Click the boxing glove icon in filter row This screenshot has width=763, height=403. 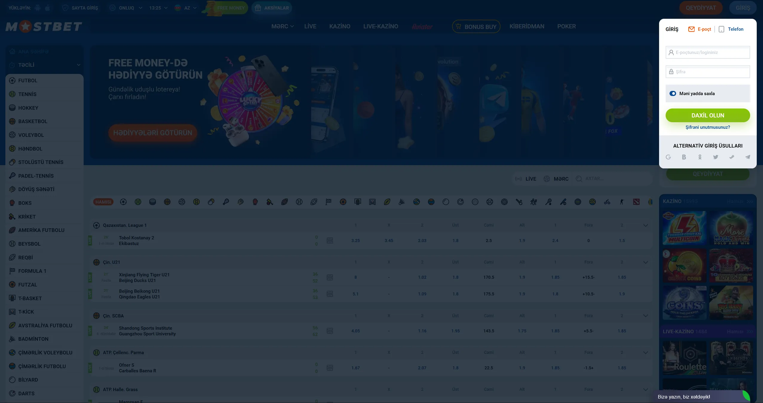(x=255, y=202)
